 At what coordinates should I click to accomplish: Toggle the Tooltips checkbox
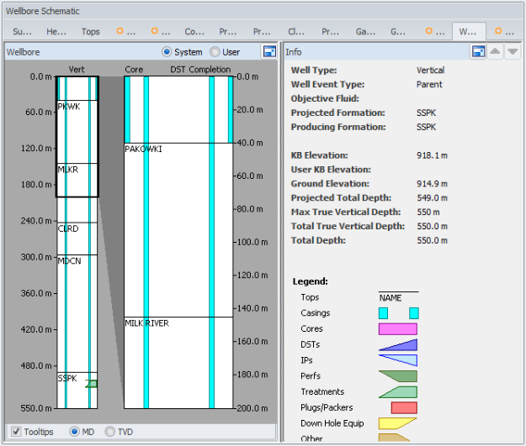click(17, 432)
